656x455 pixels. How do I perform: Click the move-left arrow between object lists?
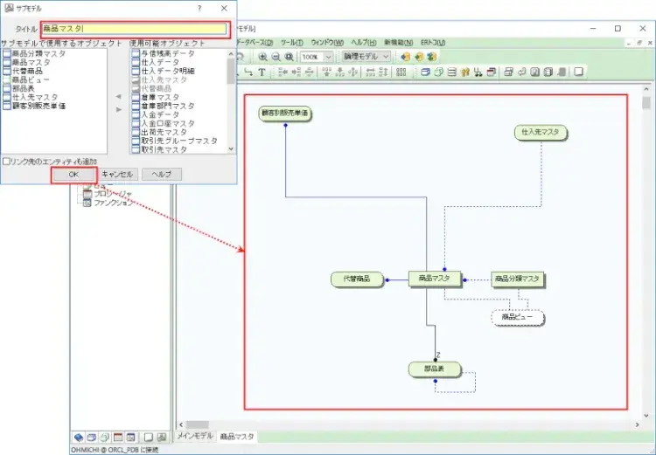pos(119,97)
